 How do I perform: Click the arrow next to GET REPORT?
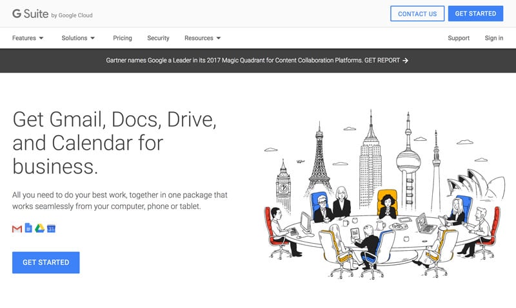click(406, 60)
